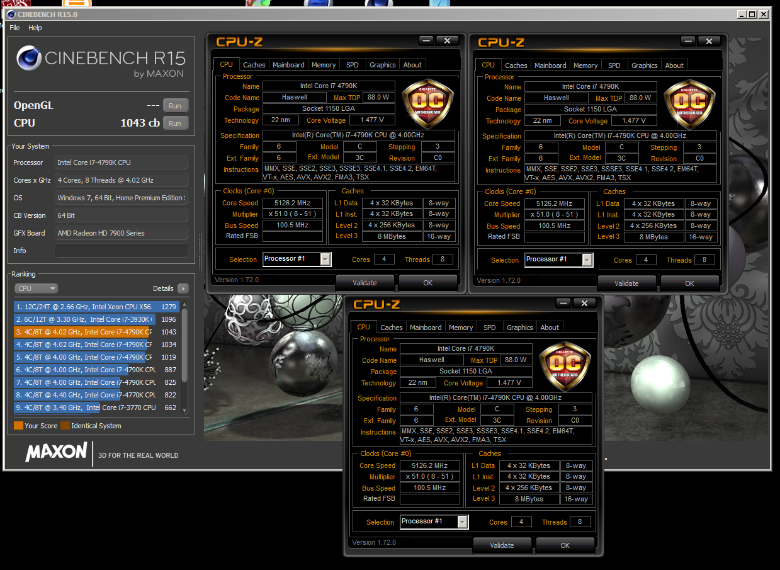780x570 pixels.
Task: Open Mainboard tab in bottom CPU-Z window
Action: [426, 327]
